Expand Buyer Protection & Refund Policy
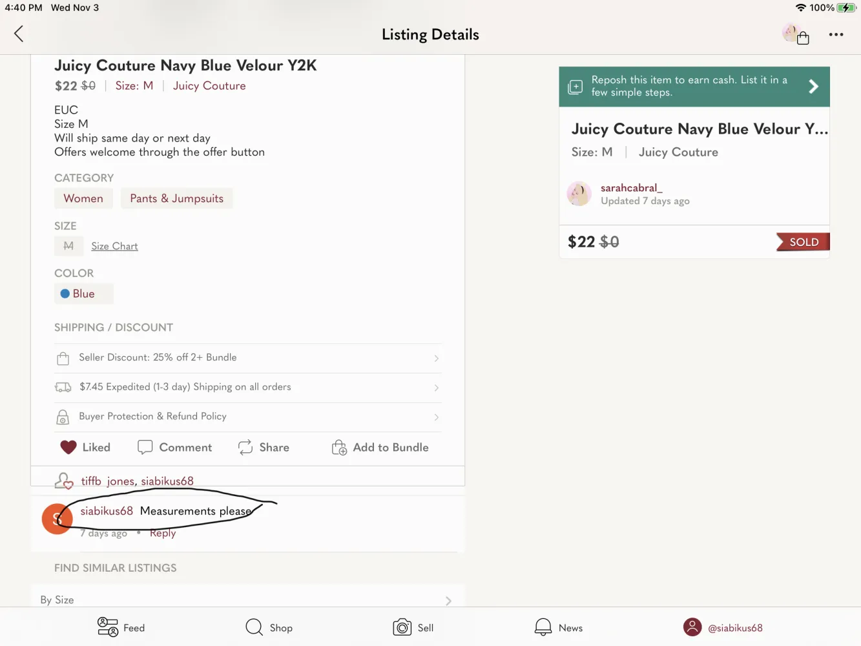 click(248, 417)
